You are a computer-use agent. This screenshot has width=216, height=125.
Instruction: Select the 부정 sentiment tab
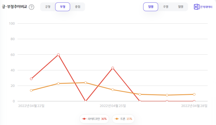pyautogui.click(x=63, y=7)
